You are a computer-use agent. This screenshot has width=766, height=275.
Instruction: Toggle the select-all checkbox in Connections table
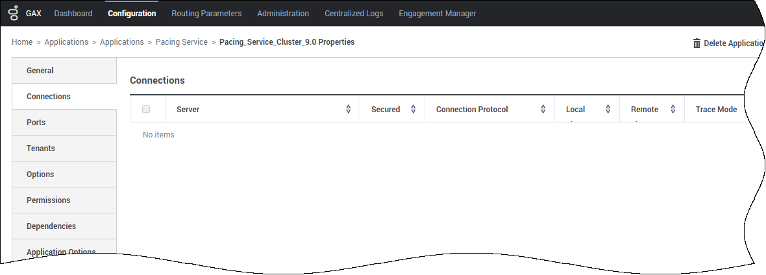pos(146,109)
